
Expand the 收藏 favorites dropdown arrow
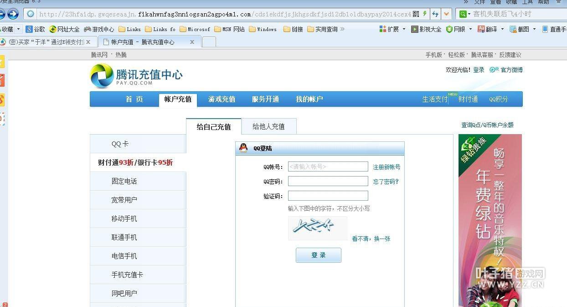click(18, 29)
